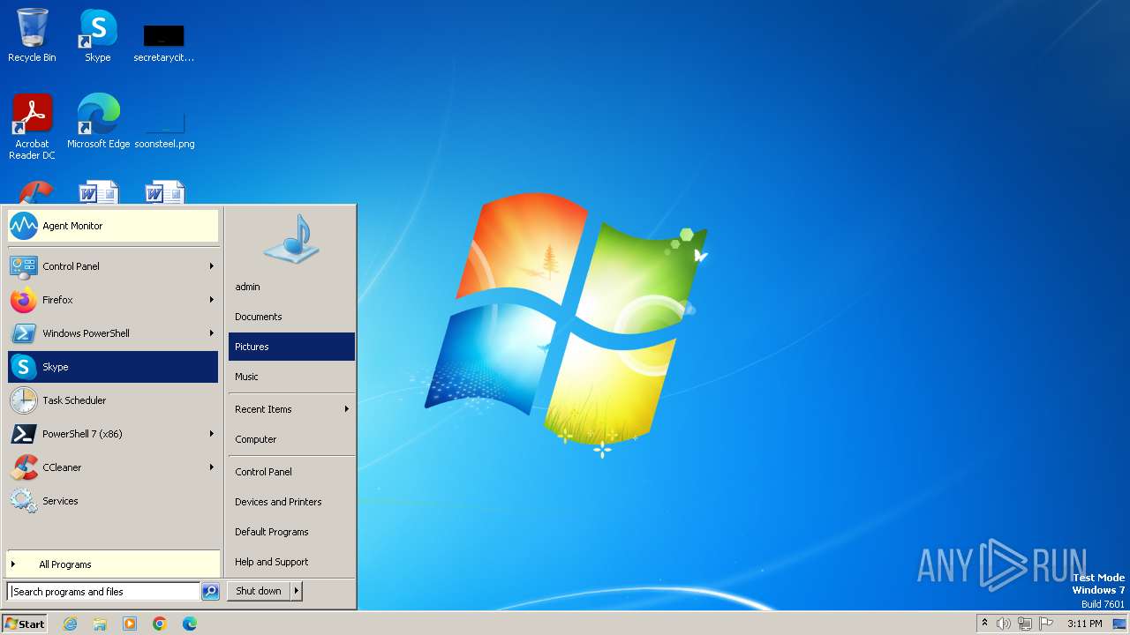Open Recycle Bin desktop icon

click(x=32, y=35)
